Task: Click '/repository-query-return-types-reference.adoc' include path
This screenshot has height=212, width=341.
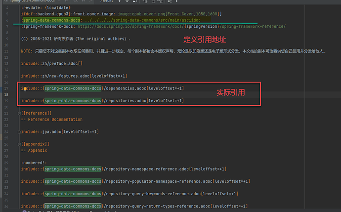Action: point(157,206)
